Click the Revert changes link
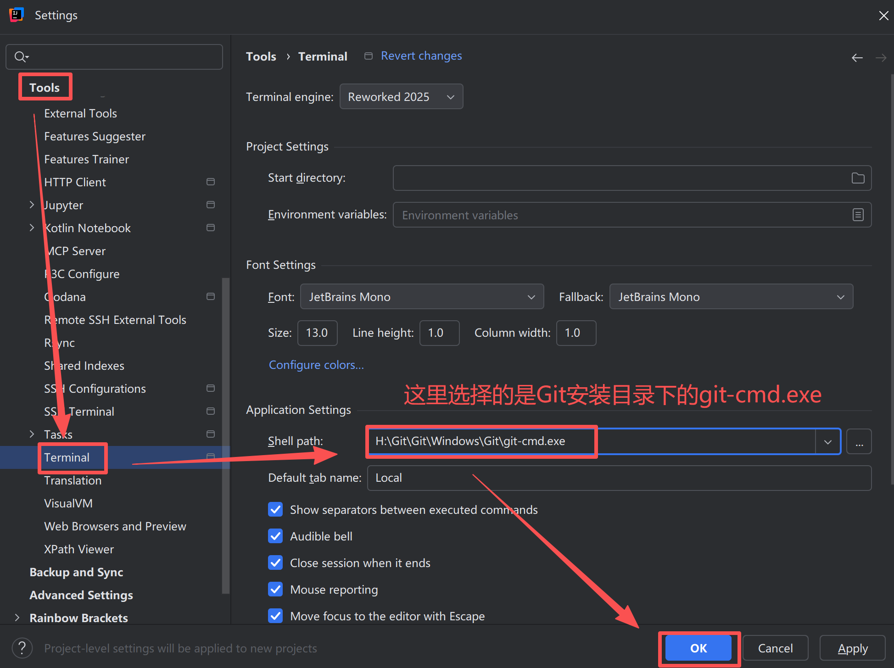The image size is (894, 668). click(x=421, y=56)
